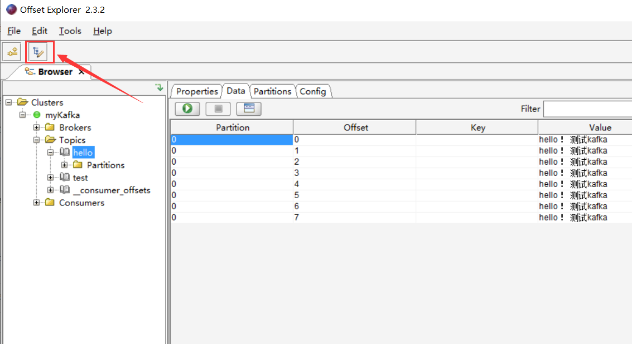Click the Topics open folder icon

tap(50, 140)
